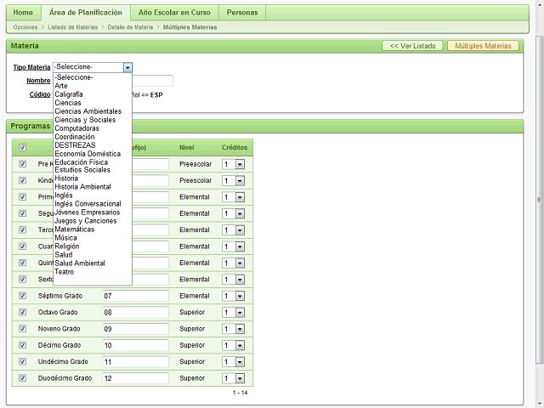The width and height of the screenshot is (544, 408).
Task: Open the Opciones breadcrumb link
Action: coord(25,27)
